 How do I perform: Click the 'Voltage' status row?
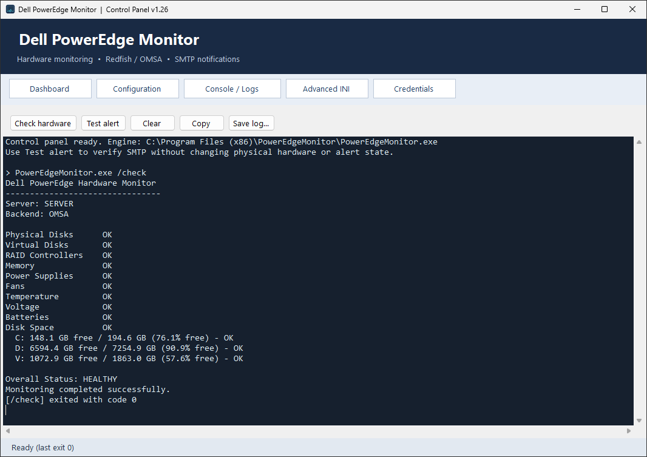pyautogui.click(x=59, y=306)
